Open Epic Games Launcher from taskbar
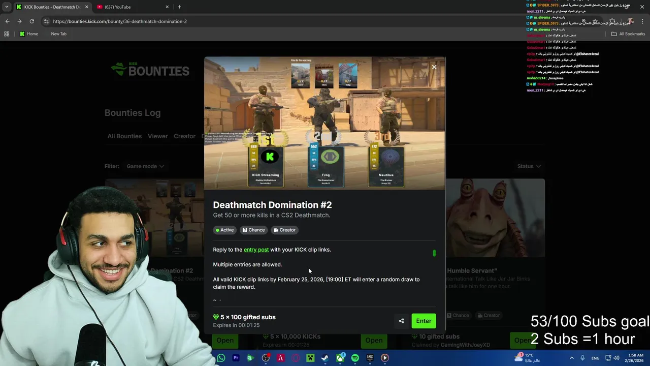The width and height of the screenshot is (650, 366). (x=370, y=358)
